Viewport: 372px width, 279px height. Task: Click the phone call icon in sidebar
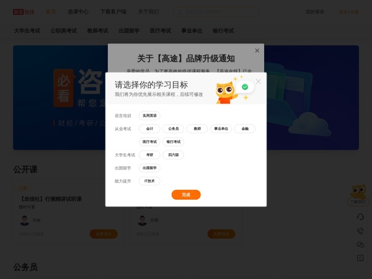click(360, 231)
